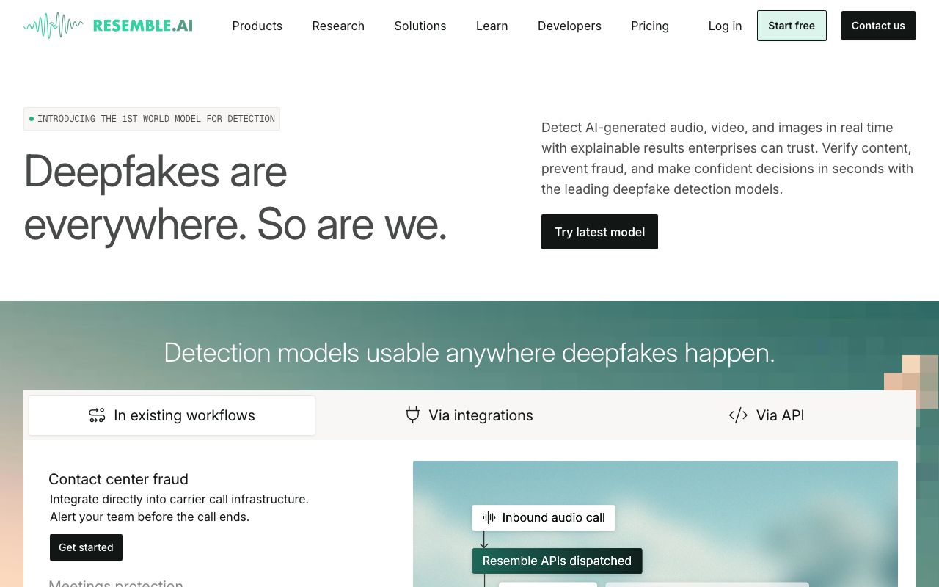Image resolution: width=939 pixels, height=587 pixels.
Task: Open the Developers menu
Action: click(569, 26)
